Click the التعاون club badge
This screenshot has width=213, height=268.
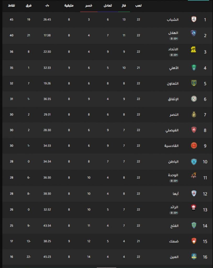(194, 83)
